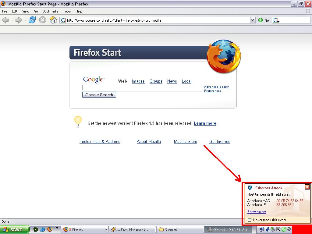312x234 pixels.
Task: Click the Google Search button
Action: [99, 95]
